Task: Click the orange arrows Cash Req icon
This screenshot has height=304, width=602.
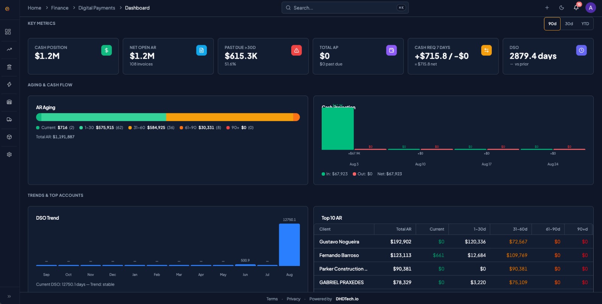Action: pyautogui.click(x=486, y=50)
